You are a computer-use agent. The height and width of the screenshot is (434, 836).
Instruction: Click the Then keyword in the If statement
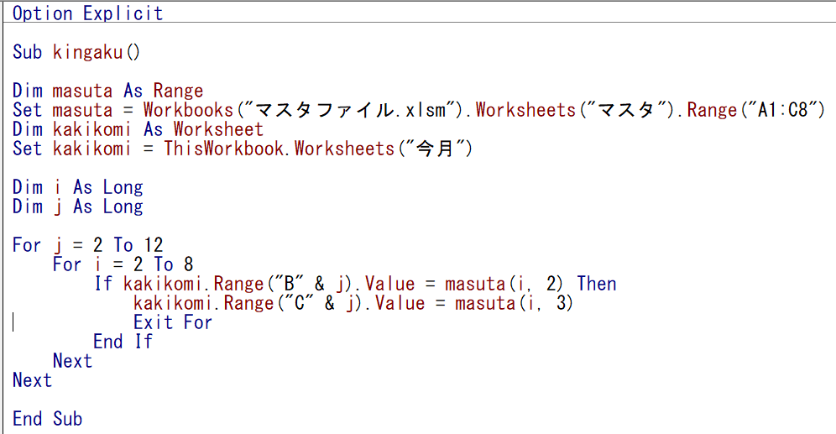click(596, 284)
